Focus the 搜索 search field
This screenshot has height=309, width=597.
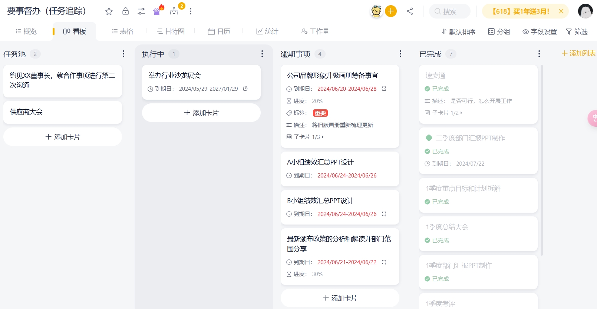click(450, 11)
